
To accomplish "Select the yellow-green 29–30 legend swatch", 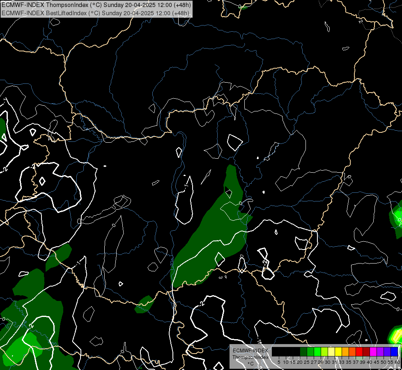I will [324, 351].
